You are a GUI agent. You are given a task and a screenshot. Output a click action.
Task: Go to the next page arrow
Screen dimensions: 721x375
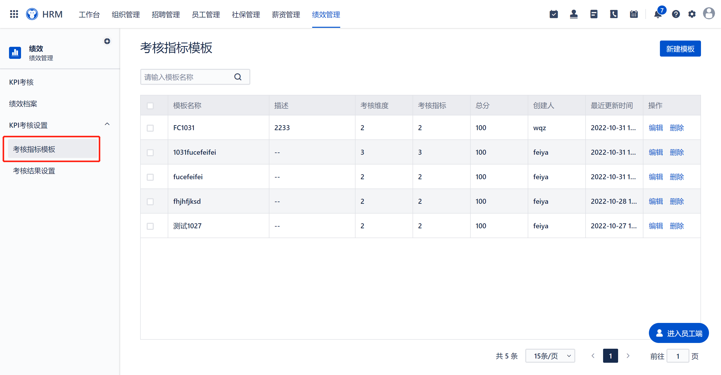(x=628, y=356)
